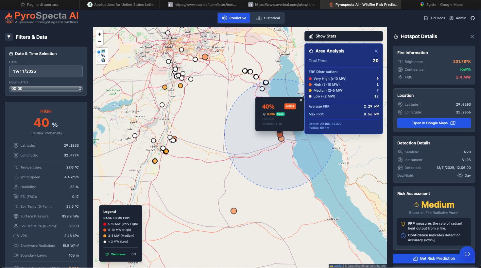Close the Hotspot Details panel
The image size is (481, 268).
click(472, 37)
